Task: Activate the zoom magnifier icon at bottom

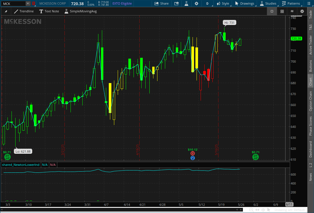Action: [251, 210]
